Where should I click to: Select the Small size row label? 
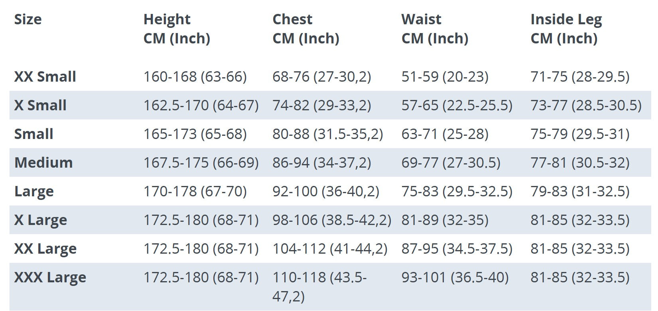[34, 134]
